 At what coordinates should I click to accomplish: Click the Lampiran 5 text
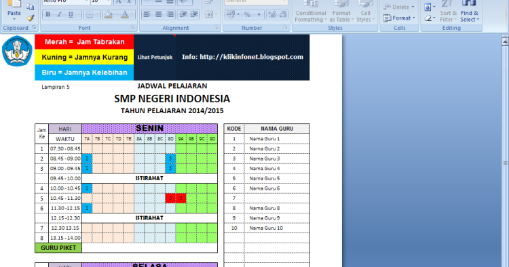pos(56,87)
